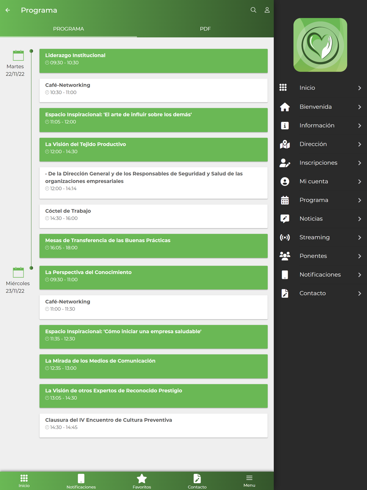Open 'Cómo iniciar una empresa saludable'
Screen dimensions: 367x490
click(153, 337)
